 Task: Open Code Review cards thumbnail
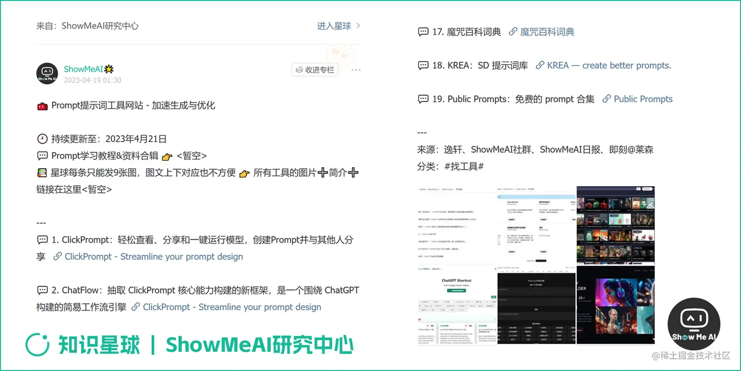[537, 225]
